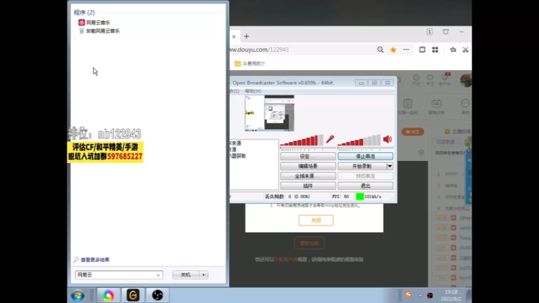
Task: Clear the Start menu search text
Action: pos(158,275)
